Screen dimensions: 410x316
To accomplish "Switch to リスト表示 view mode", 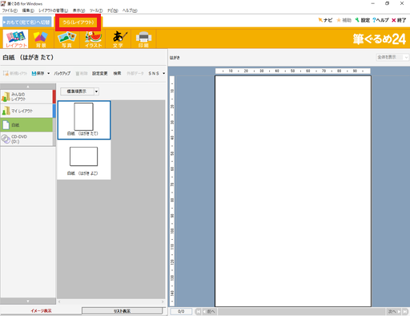I will [122, 311].
